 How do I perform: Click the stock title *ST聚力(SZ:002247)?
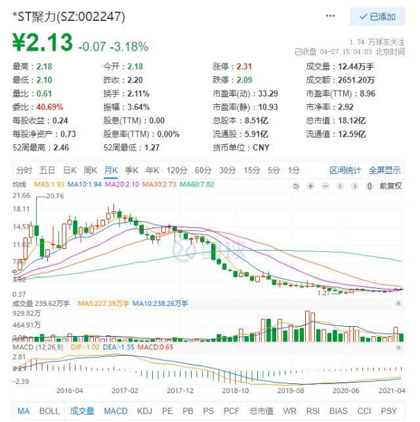point(69,16)
